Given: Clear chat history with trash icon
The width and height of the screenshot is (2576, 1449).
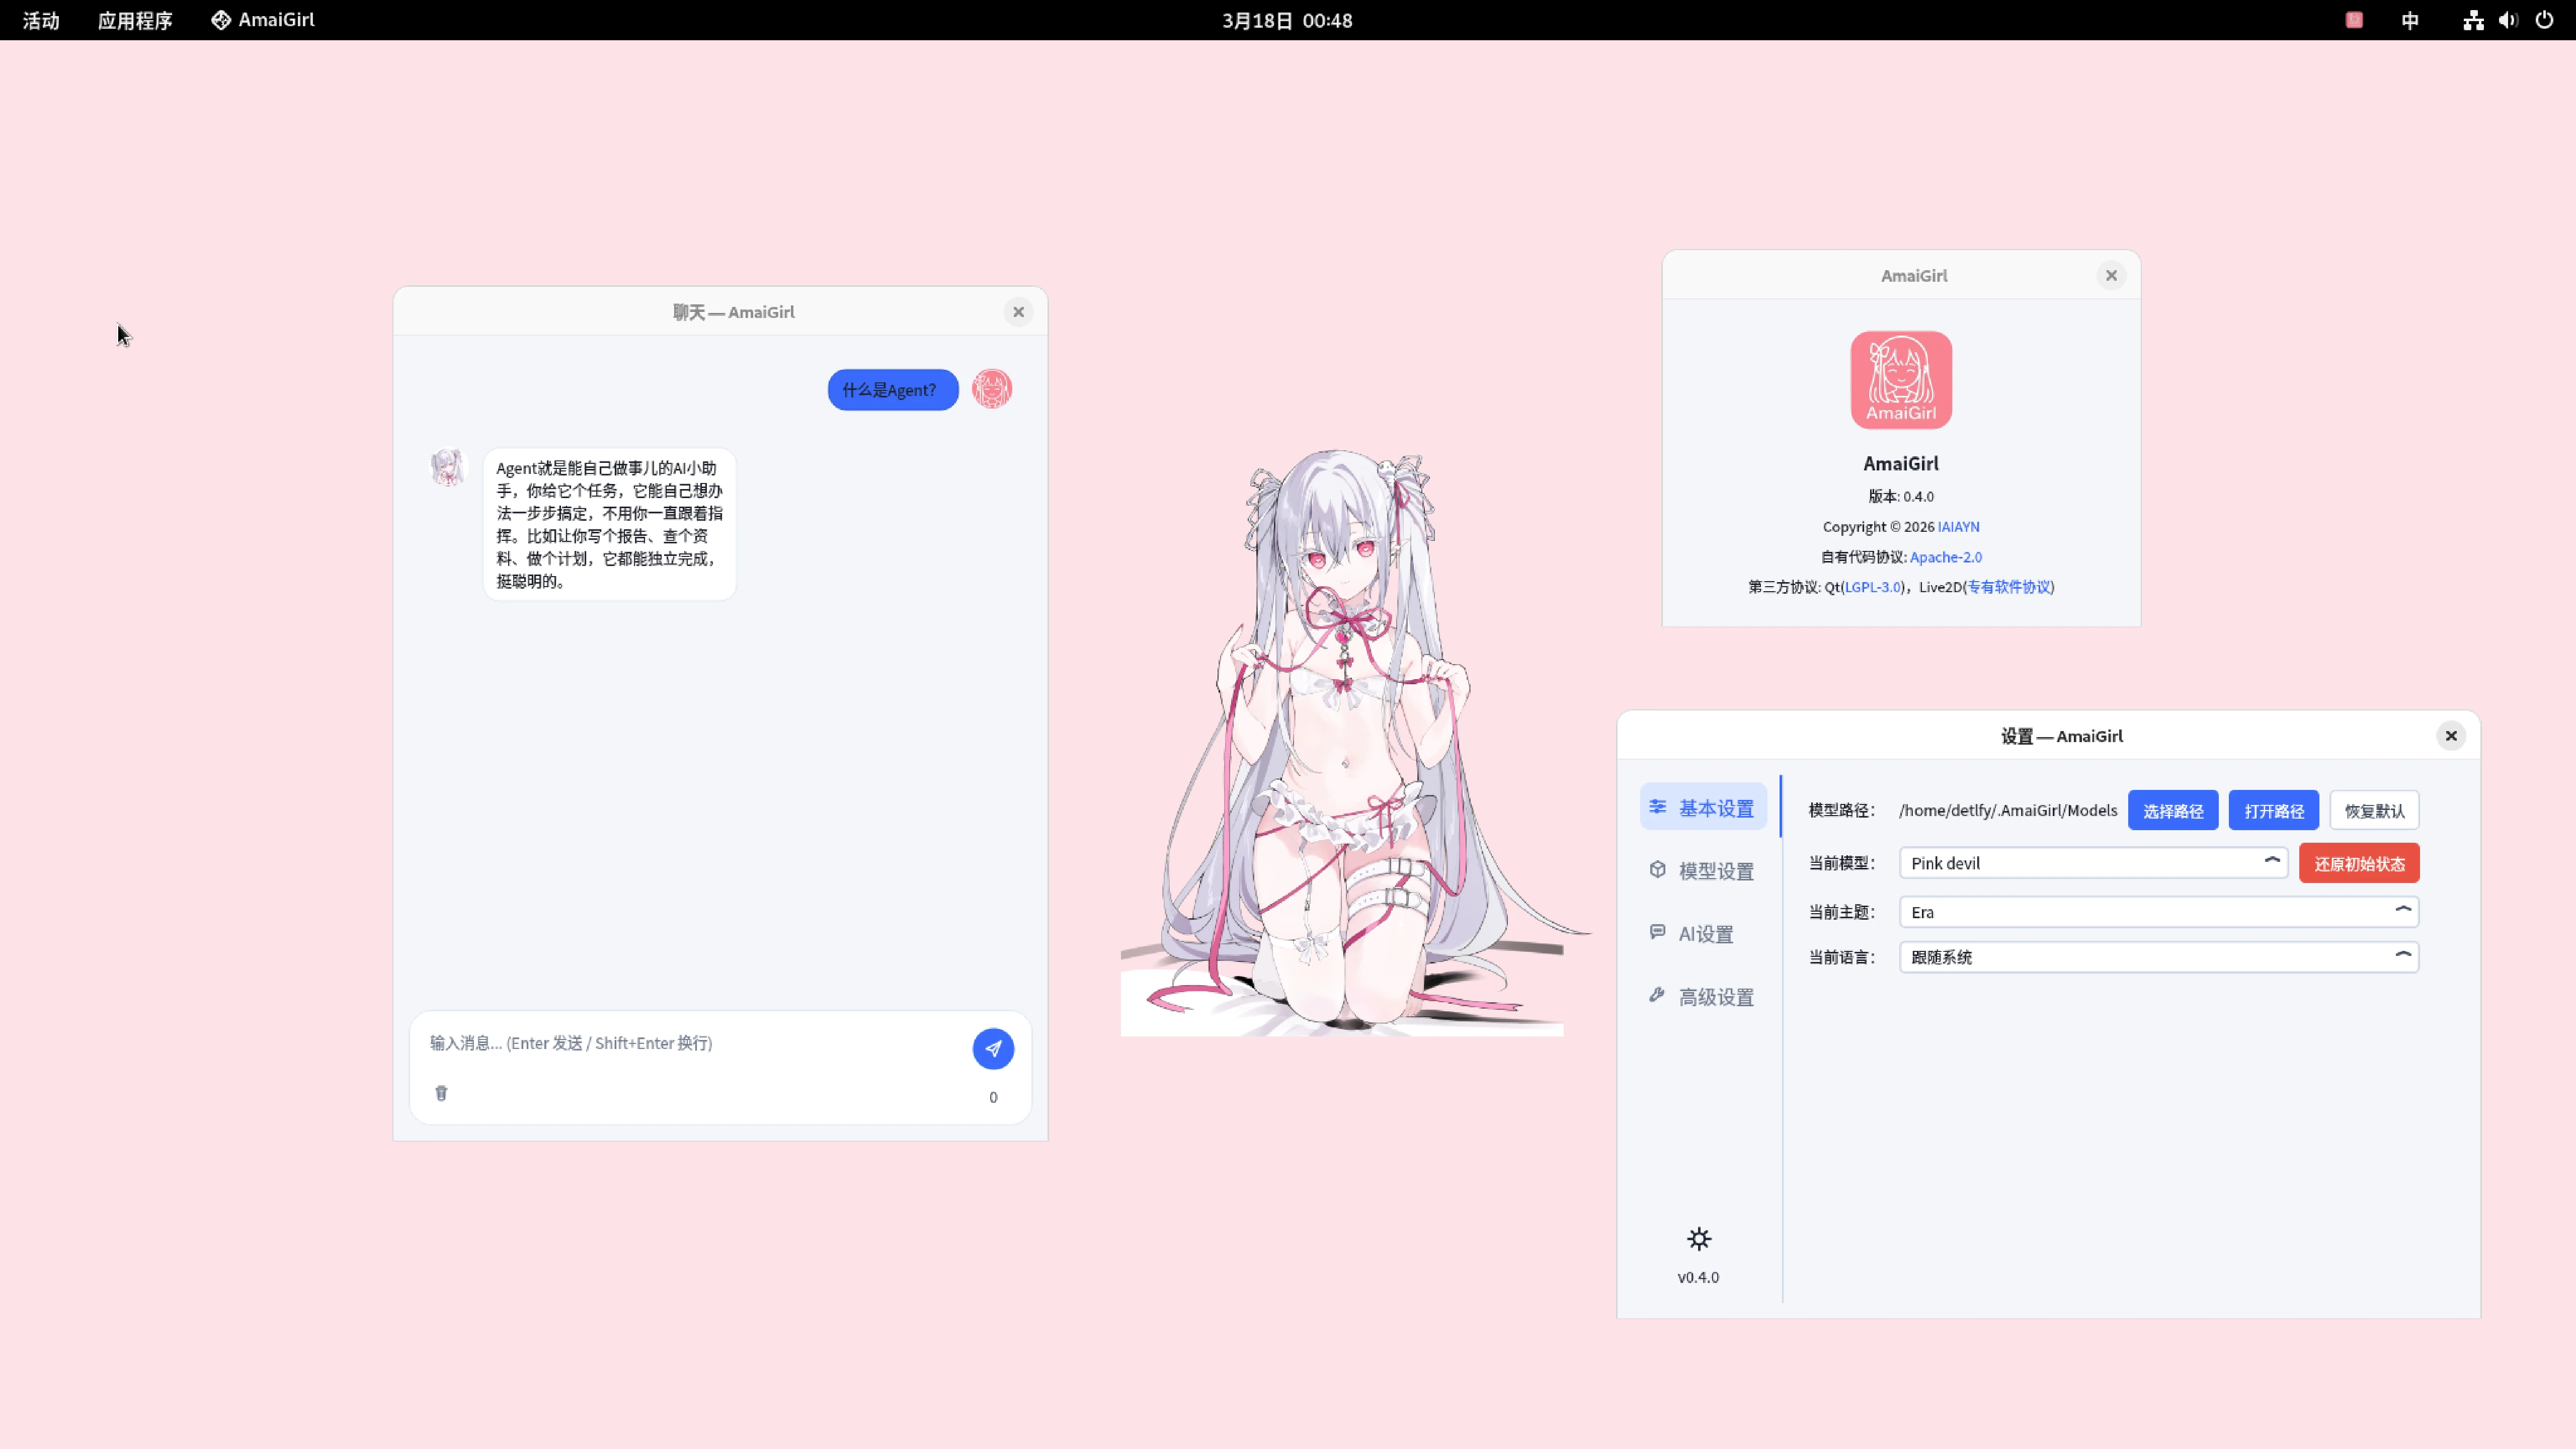Looking at the screenshot, I should 441,1093.
